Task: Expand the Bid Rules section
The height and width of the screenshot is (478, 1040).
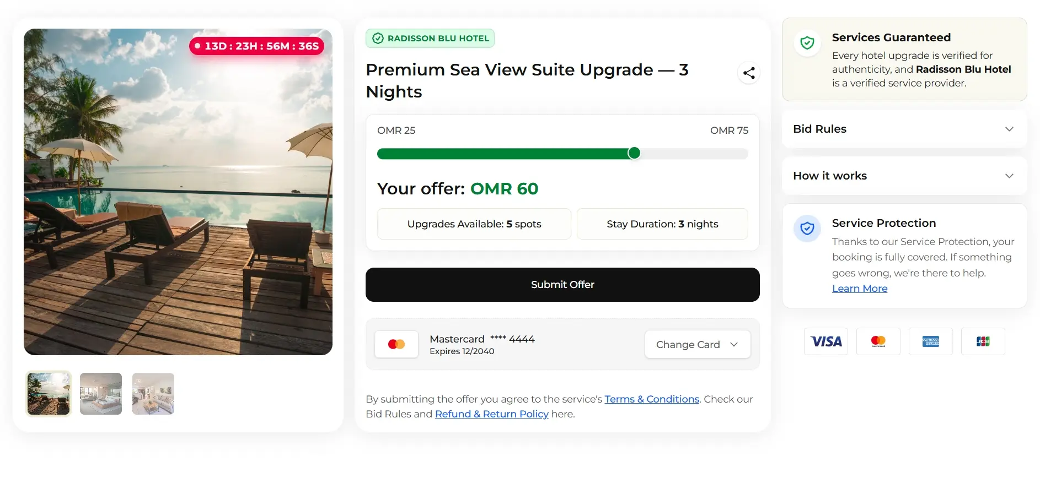Action: click(x=904, y=129)
